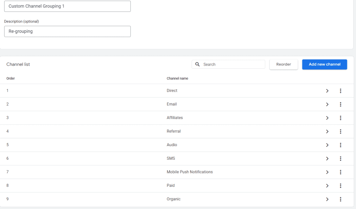Click the Custom Channel Grouping 1 name field

pos(67,6)
